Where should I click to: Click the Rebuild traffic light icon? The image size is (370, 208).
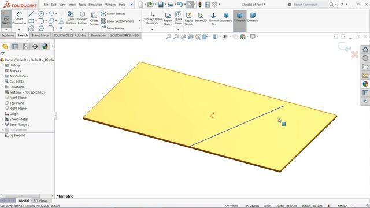200,4
